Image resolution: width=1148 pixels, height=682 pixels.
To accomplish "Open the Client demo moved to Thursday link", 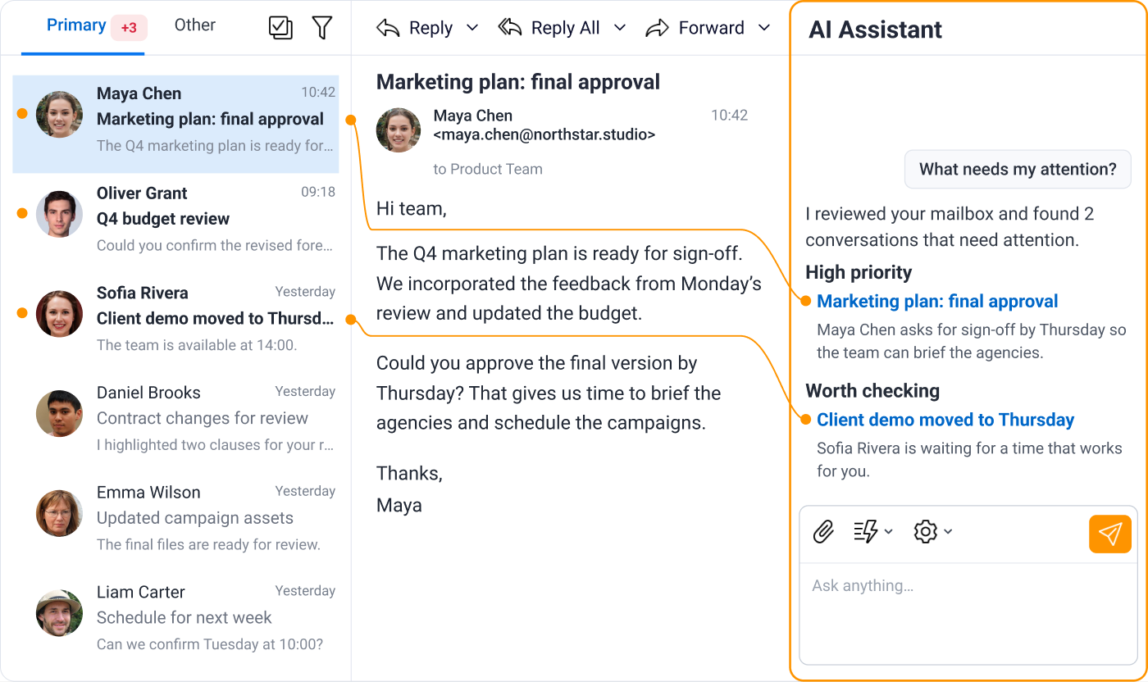I will click(945, 420).
